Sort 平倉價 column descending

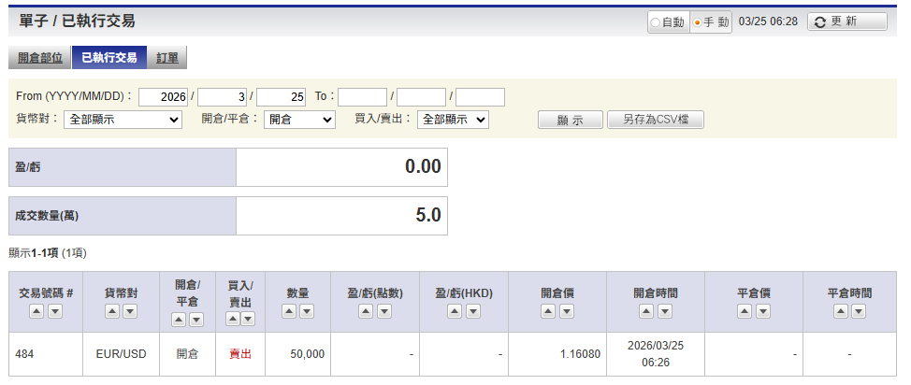pos(763,312)
